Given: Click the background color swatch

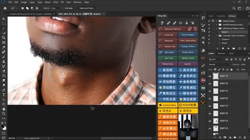Looking at the screenshot, I should tap(5, 128).
